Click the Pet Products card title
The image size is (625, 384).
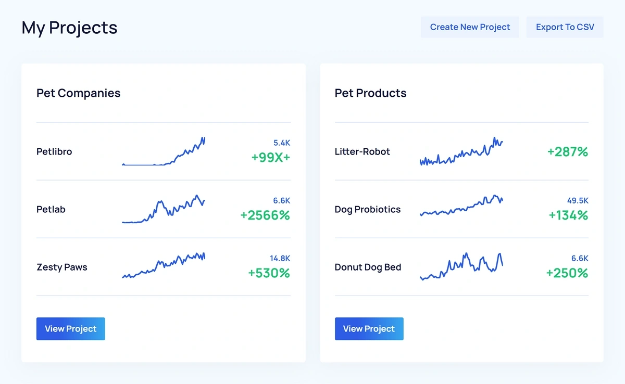pyautogui.click(x=370, y=93)
